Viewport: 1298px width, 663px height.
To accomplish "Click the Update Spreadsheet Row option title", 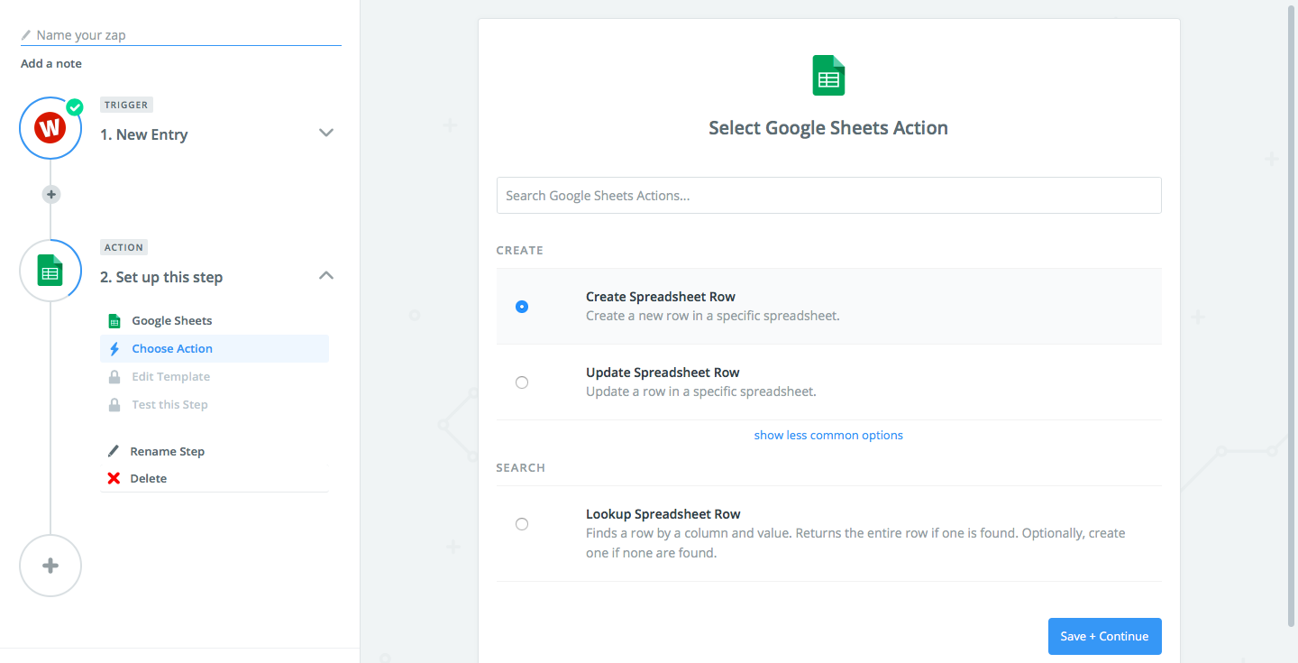I will point(663,373).
